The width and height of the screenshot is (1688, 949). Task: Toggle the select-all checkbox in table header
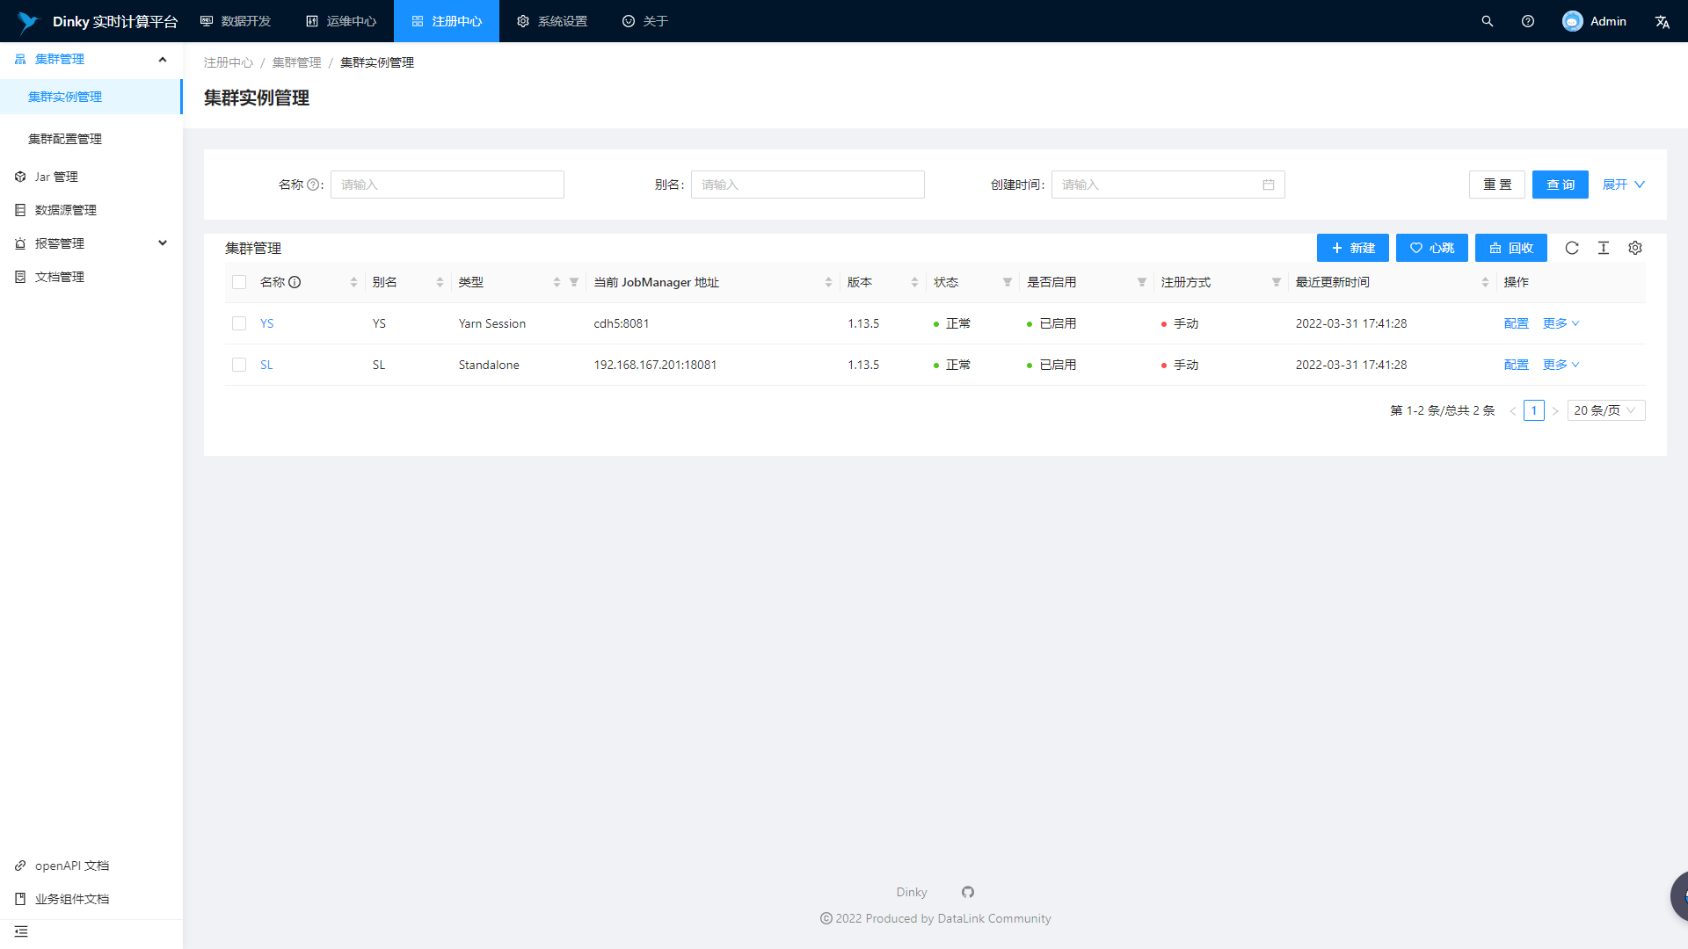[239, 282]
